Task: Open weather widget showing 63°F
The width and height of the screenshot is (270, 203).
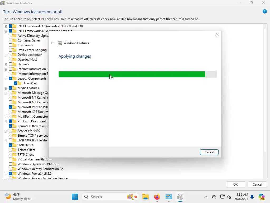Action: tap(17, 197)
